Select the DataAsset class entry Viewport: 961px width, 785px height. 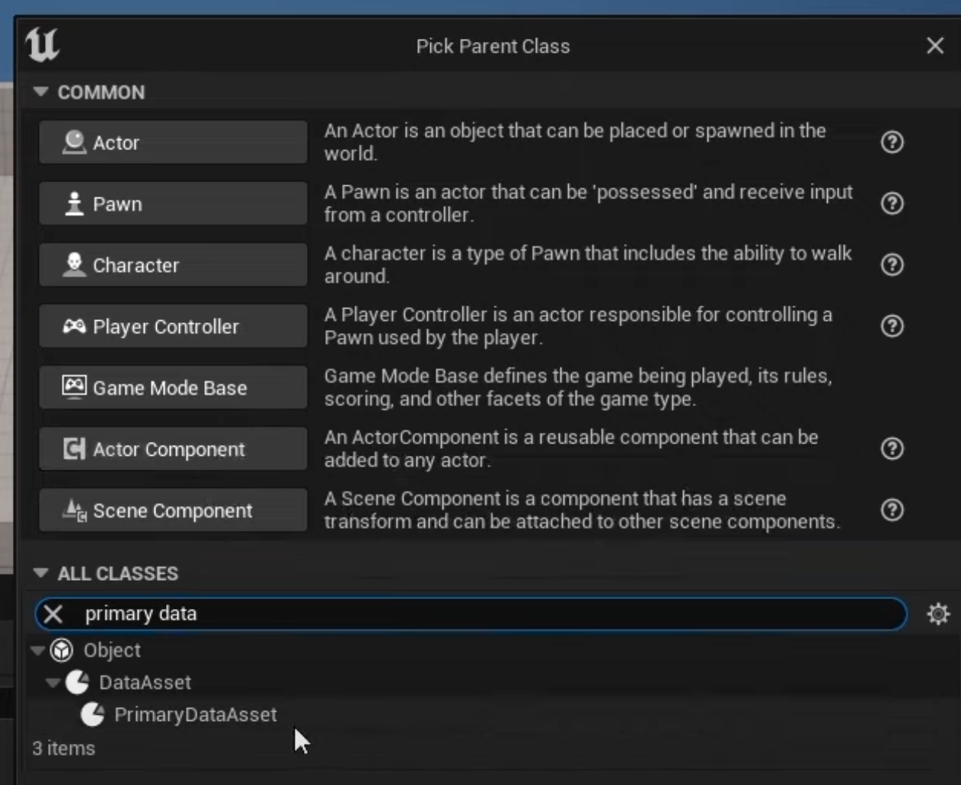(x=145, y=683)
